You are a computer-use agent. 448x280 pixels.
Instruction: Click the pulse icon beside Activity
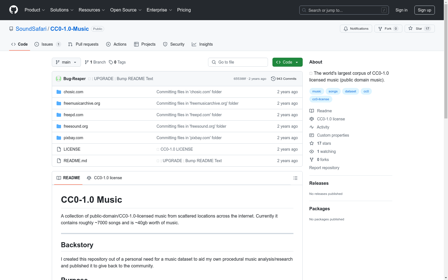[312, 127]
